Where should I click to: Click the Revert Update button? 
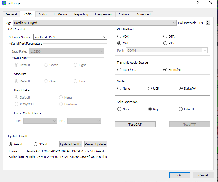pos(96,144)
